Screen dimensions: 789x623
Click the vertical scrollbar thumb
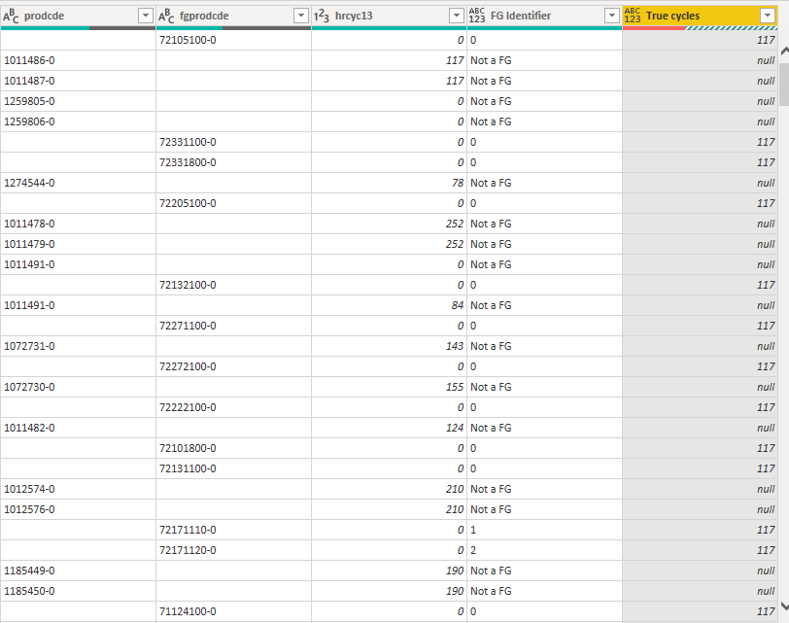coord(784,85)
